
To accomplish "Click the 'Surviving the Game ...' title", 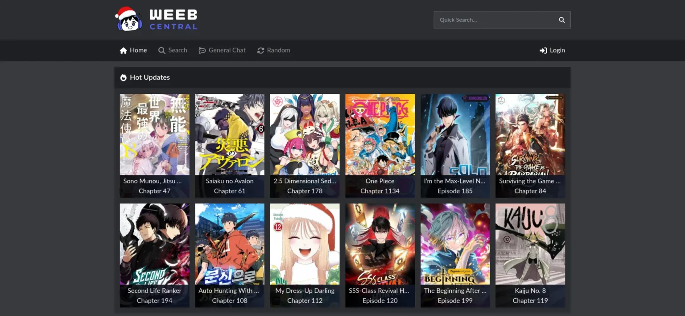I will pos(530,181).
